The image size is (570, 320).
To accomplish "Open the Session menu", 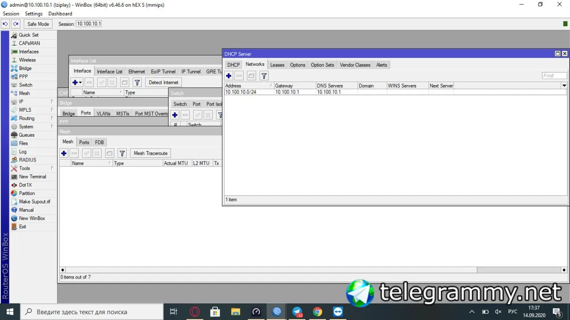I will point(11,14).
